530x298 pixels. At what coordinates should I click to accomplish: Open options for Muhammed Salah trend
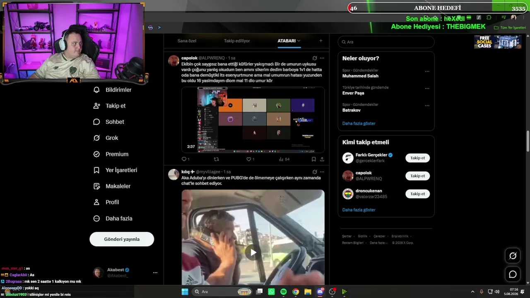point(427,72)
